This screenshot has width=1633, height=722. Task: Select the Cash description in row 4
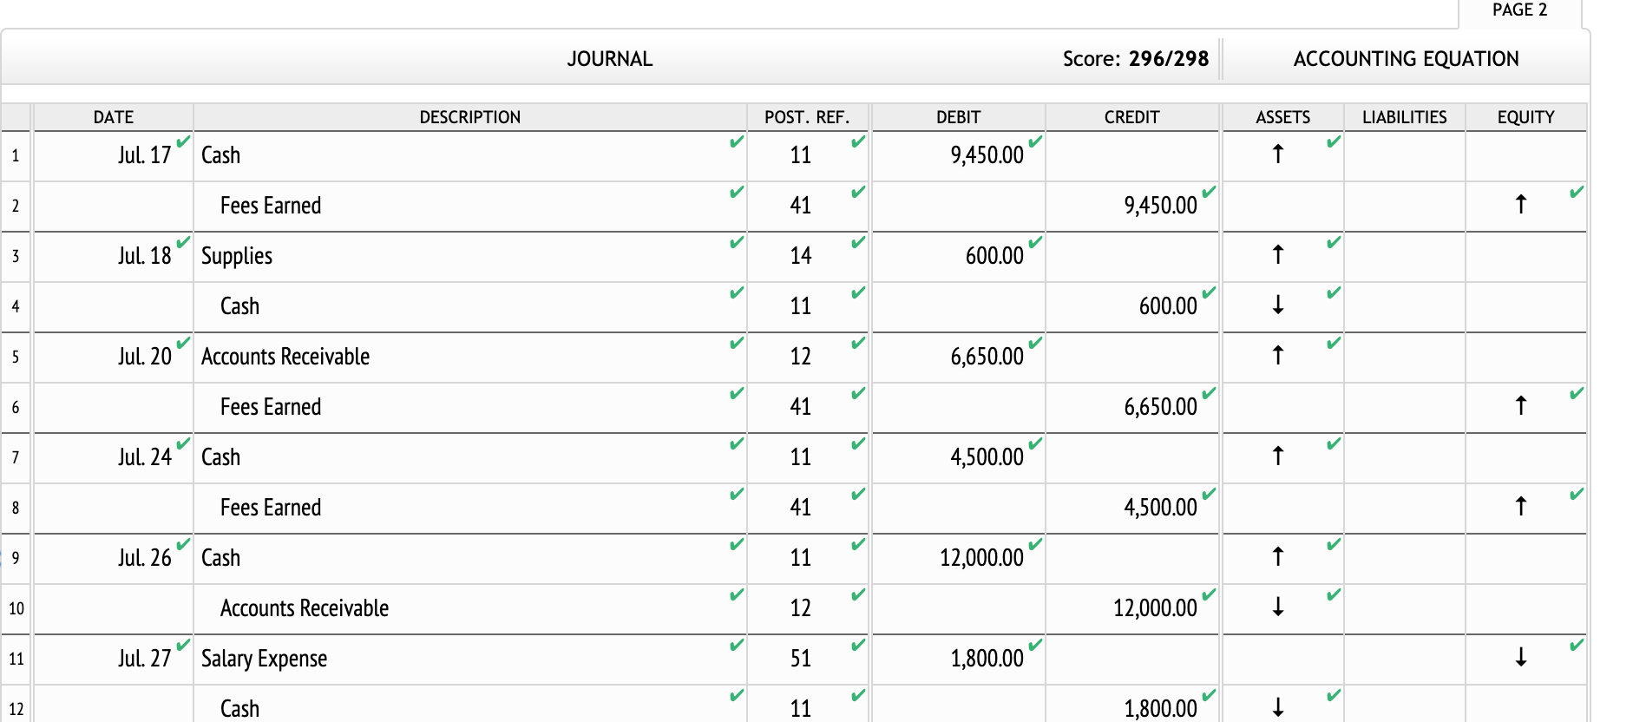click(x=239, y=306)
